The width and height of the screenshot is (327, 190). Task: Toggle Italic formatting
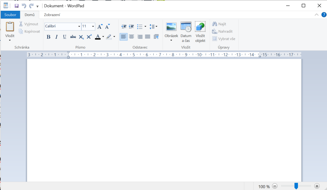[56, 37]
